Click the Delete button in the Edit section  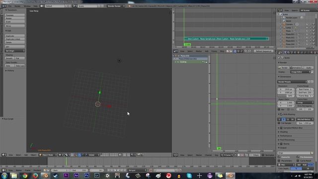15,42
